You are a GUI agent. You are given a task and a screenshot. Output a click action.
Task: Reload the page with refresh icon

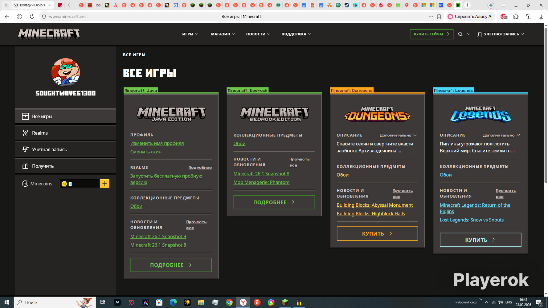tap(32, 17)
